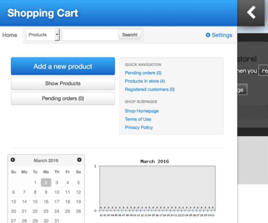
Task: Open Pending orders (0) quick navigation link
Action: tap(143, 73)
